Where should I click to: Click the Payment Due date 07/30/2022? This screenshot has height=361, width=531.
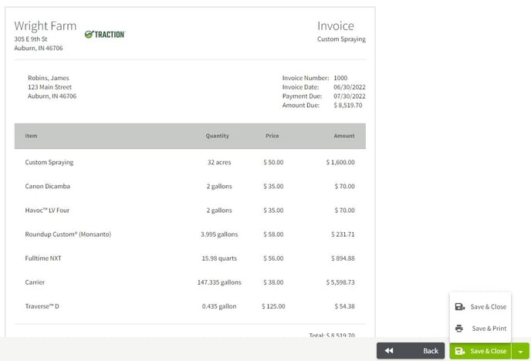click(350, 96)
